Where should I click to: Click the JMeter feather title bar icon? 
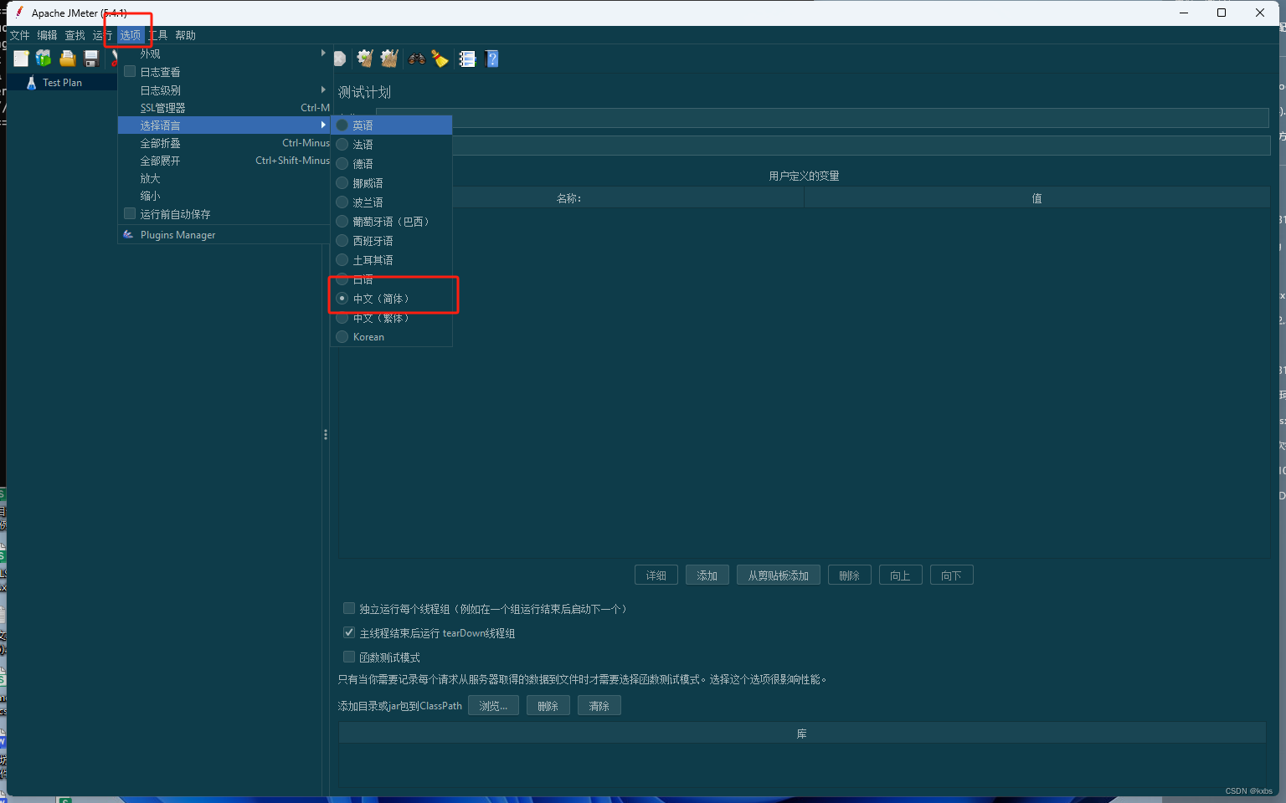(19, 13)
